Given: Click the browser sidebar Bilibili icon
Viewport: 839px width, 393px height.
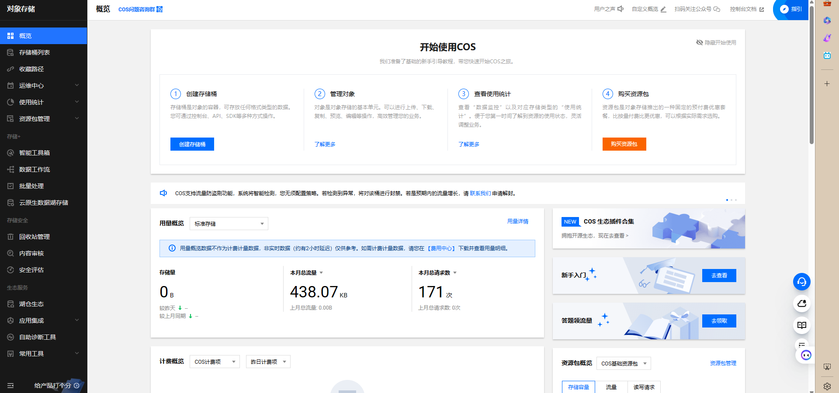Looking at the screenshot, I should pyautogui.click(x=827, y=55).
